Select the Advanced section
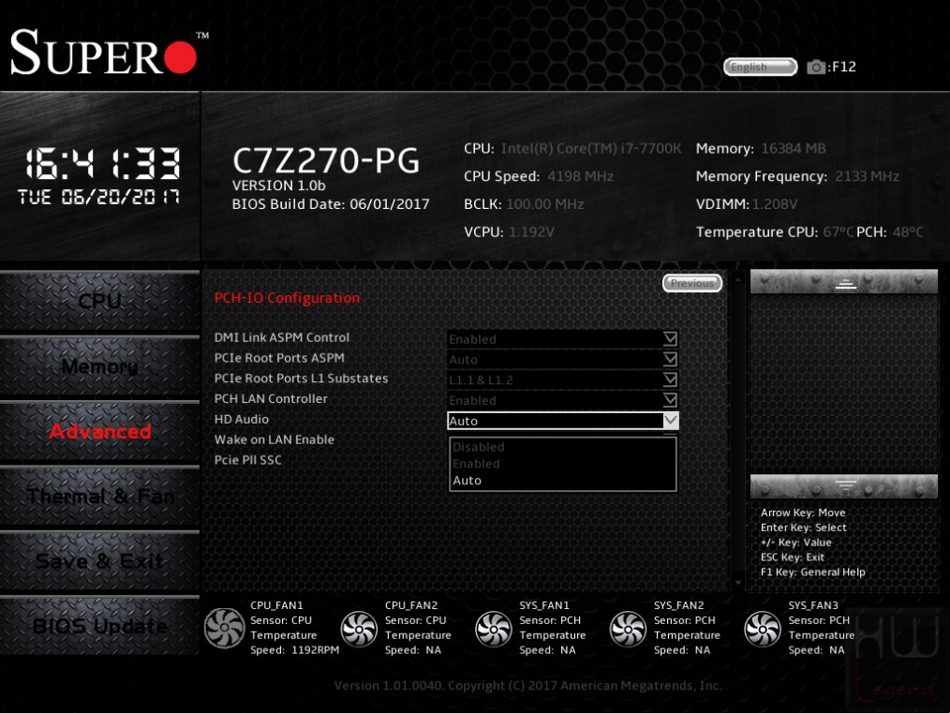Viewport: 950px width, 713px height. (99, 431)
